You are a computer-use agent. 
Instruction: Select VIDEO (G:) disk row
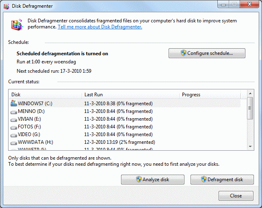coord(125,134)
